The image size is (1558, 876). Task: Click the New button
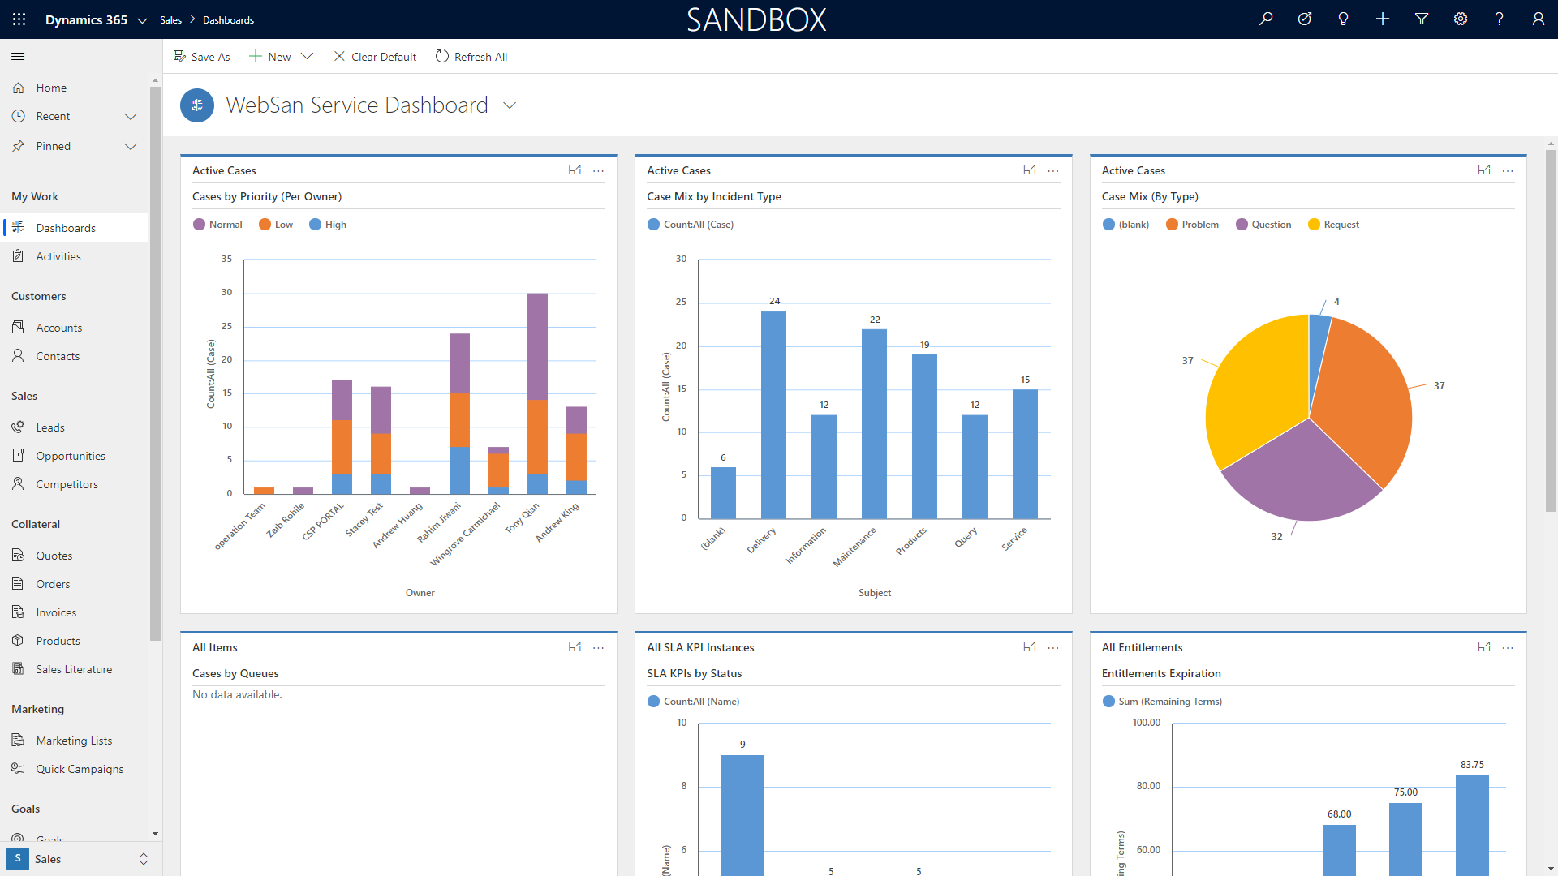click(x=270, y=57)
